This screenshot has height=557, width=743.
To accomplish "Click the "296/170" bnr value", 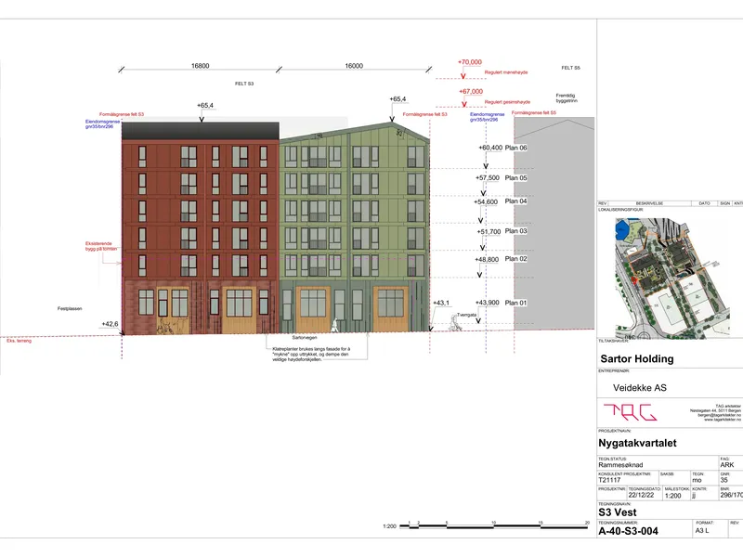I will coord(732,495).
